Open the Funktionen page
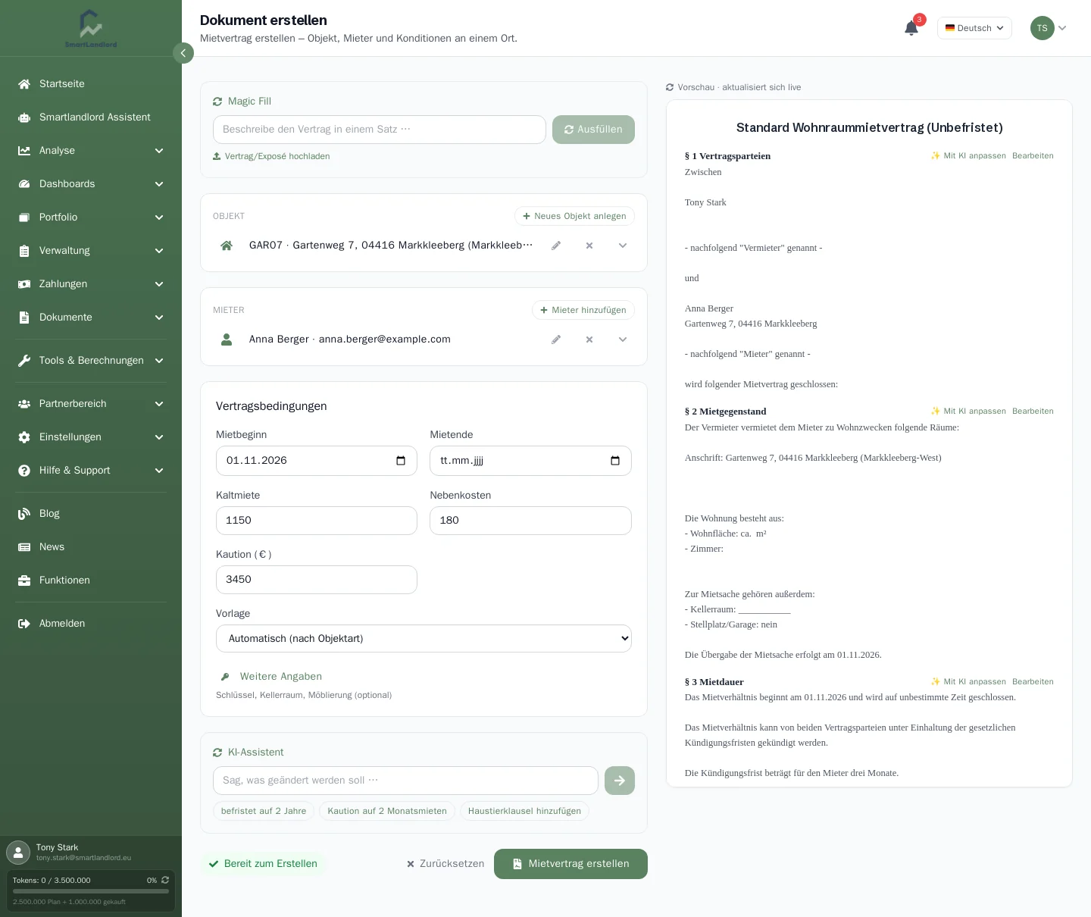 pos(91,581)
